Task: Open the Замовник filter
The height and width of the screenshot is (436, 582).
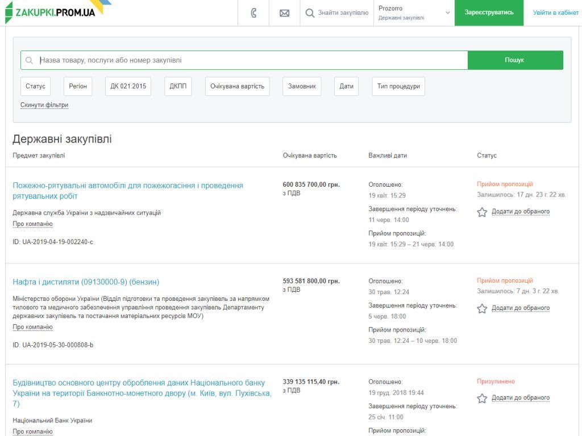Action: [302, 86]
